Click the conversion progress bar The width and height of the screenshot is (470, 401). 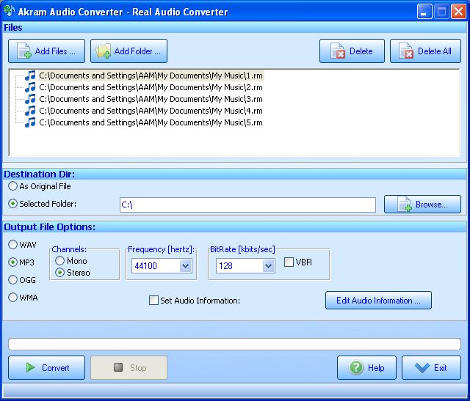point(234,344)
